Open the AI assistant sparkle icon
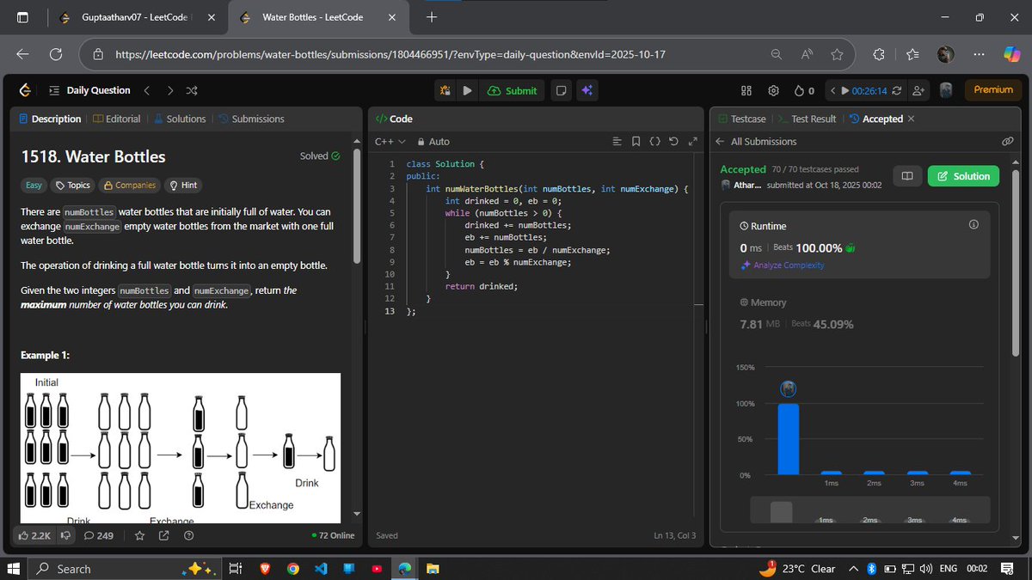The width and height of the screenshot is (1032, 580). 588,90
